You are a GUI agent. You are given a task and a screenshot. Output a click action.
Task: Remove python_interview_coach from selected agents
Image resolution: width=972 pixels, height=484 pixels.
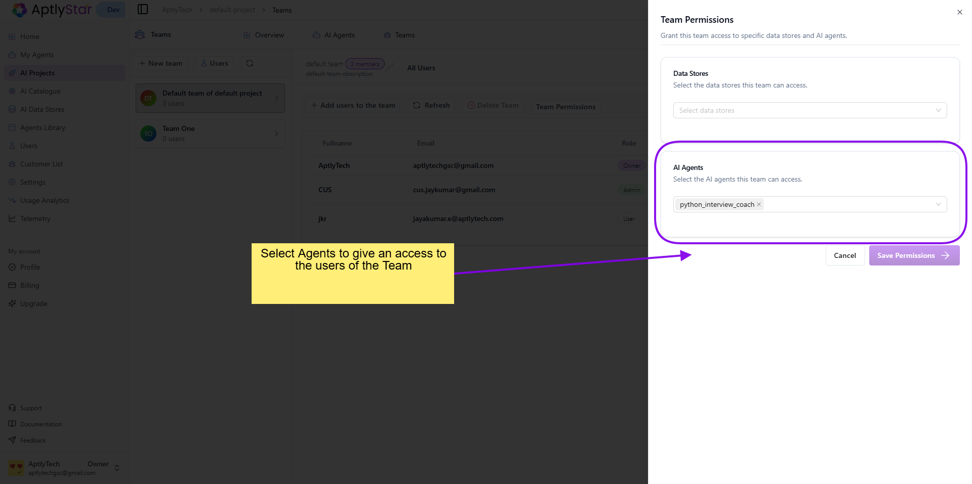[x=758, y=204]
